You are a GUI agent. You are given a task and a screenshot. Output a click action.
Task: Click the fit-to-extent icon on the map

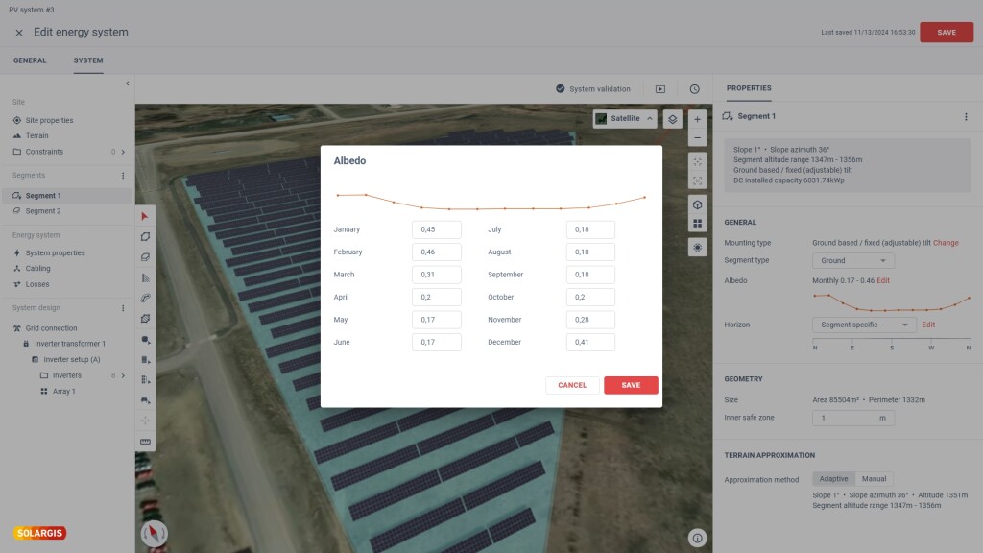tap(698, 180)
